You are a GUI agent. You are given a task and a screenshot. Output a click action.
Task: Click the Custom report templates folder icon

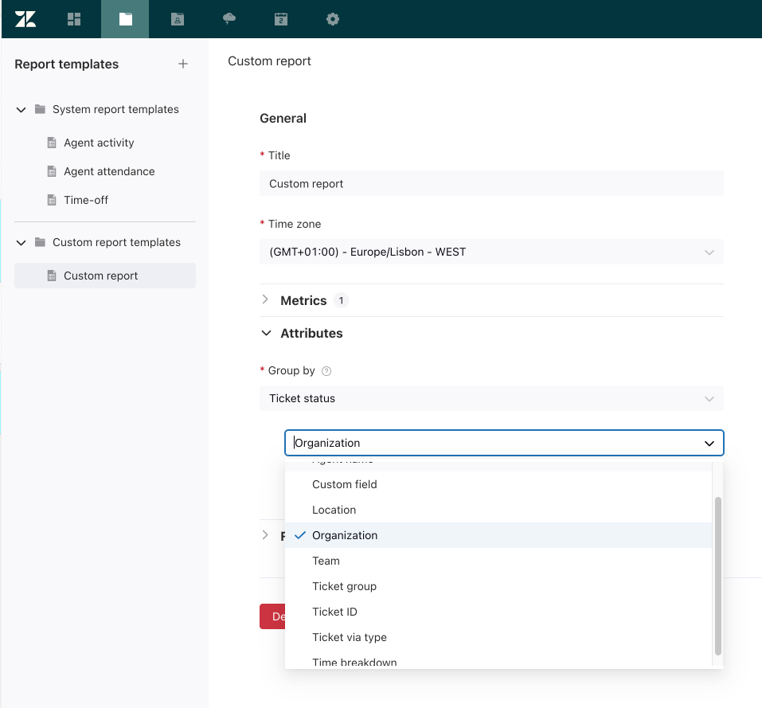[x=41, y=242]
